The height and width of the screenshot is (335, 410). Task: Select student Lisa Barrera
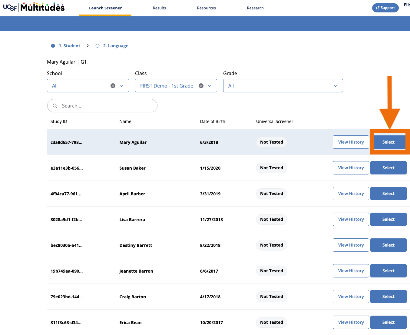pyautogui.click(x=389, y=219)
